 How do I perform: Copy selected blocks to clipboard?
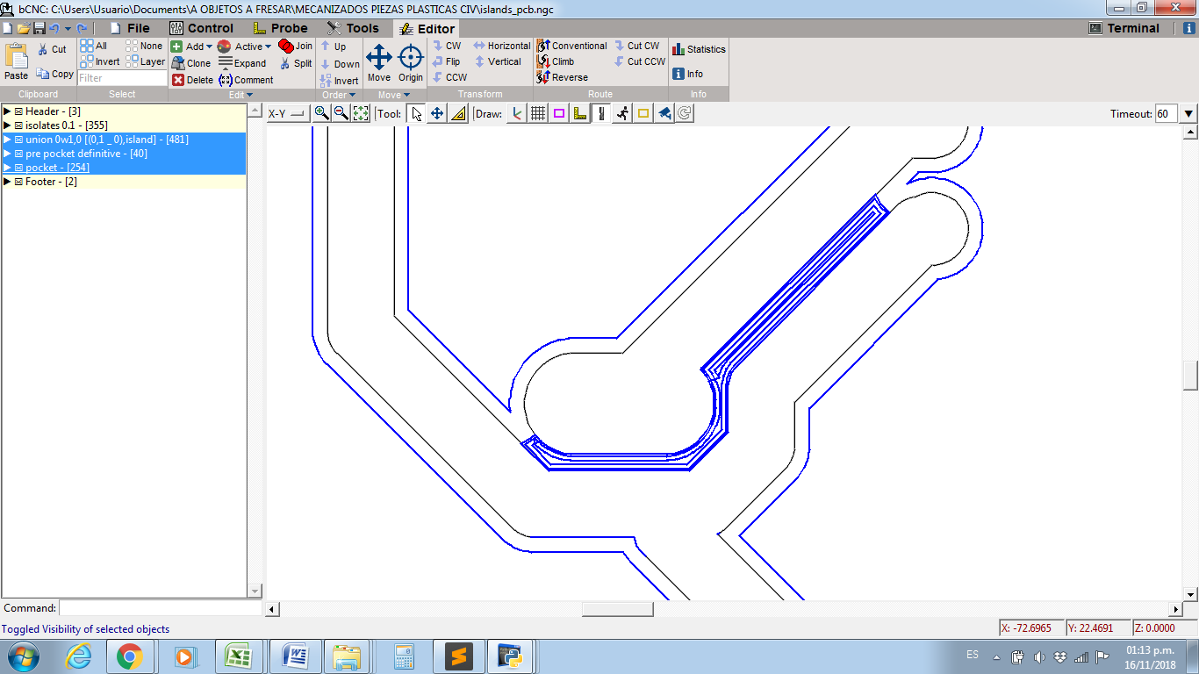[55, 74]
